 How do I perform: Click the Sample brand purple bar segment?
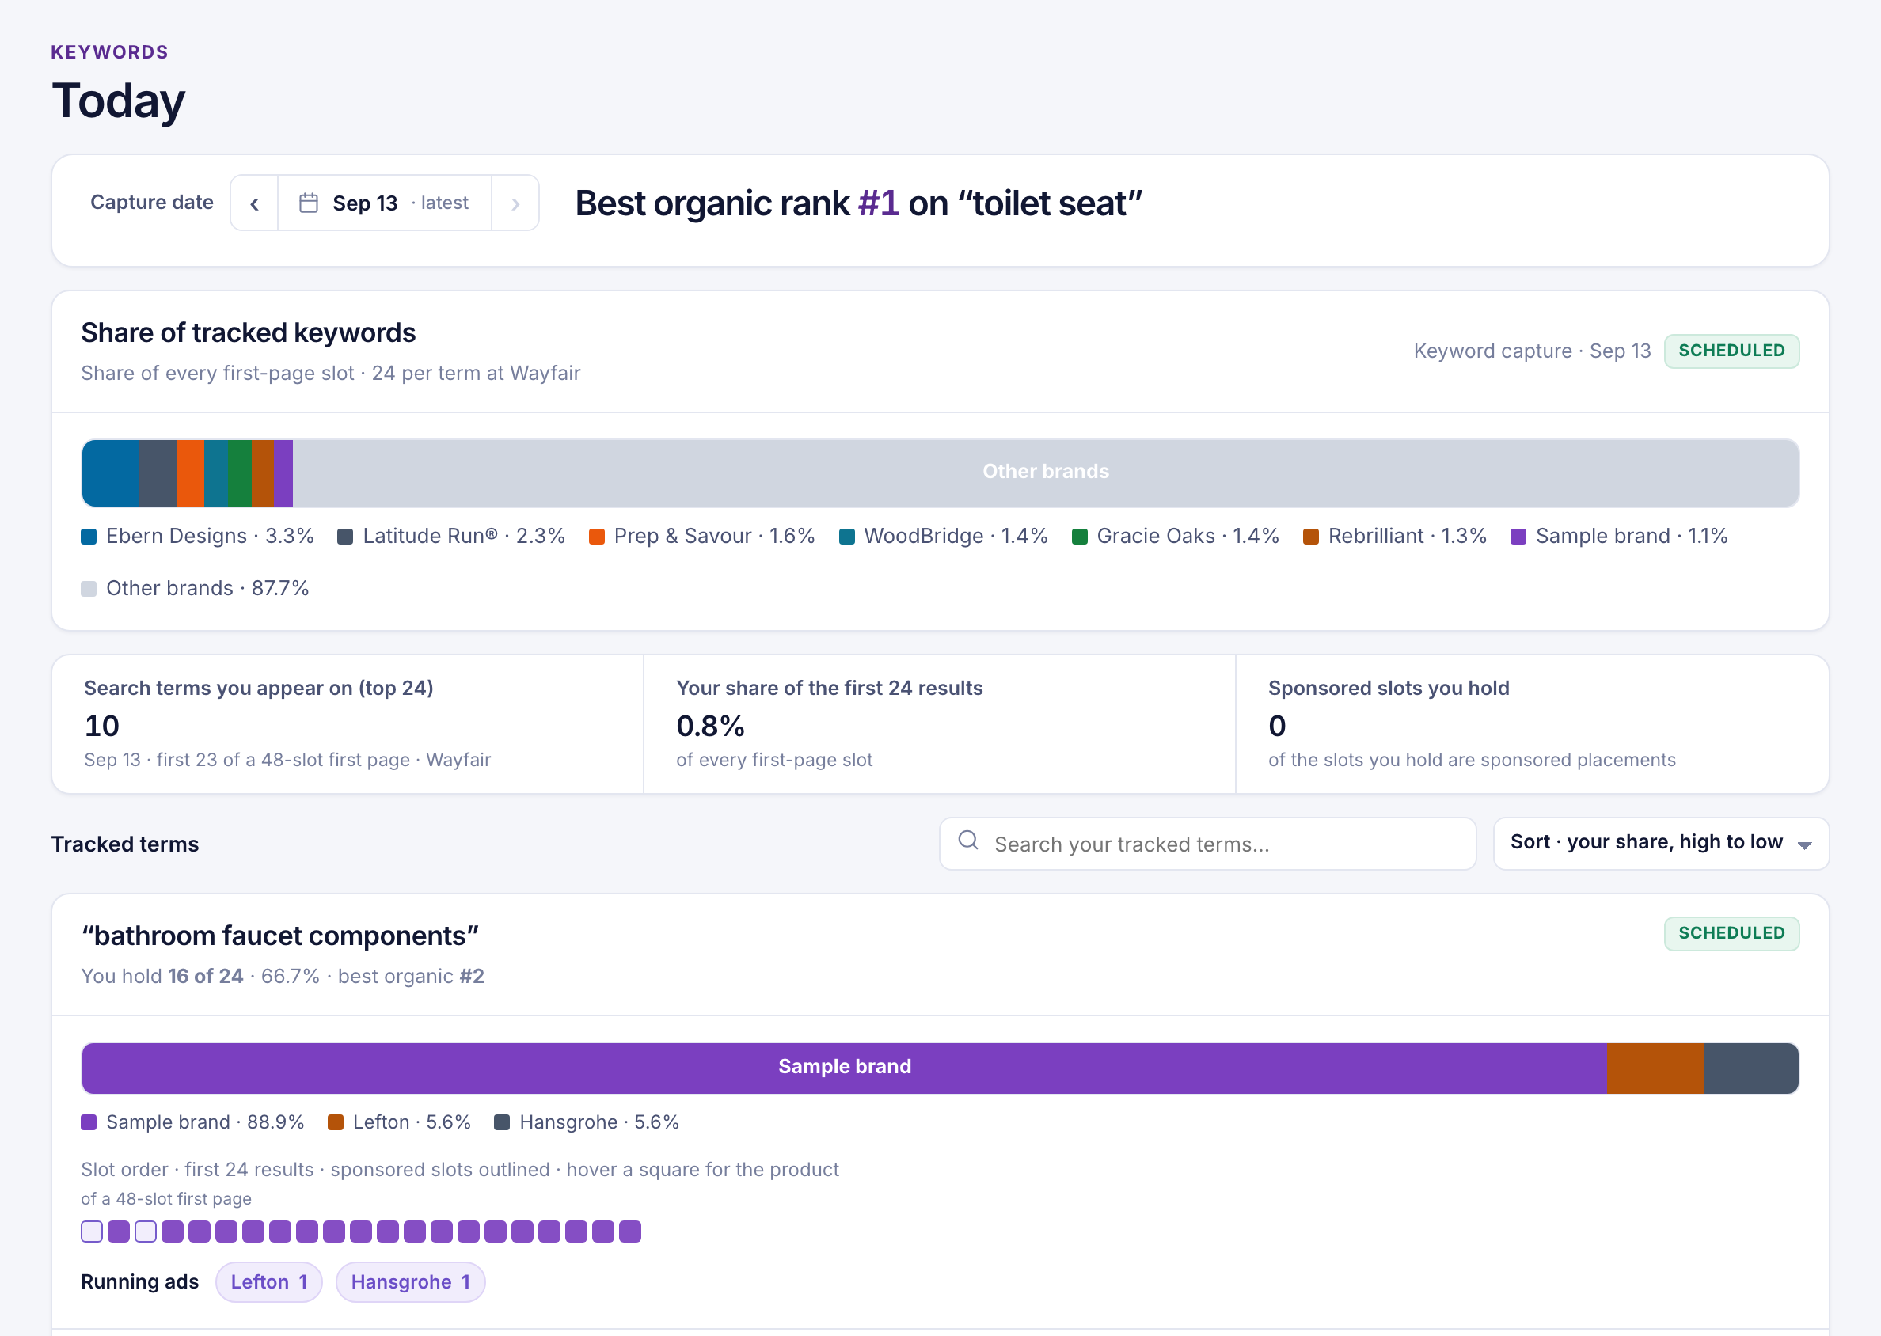coord(844,1068)
